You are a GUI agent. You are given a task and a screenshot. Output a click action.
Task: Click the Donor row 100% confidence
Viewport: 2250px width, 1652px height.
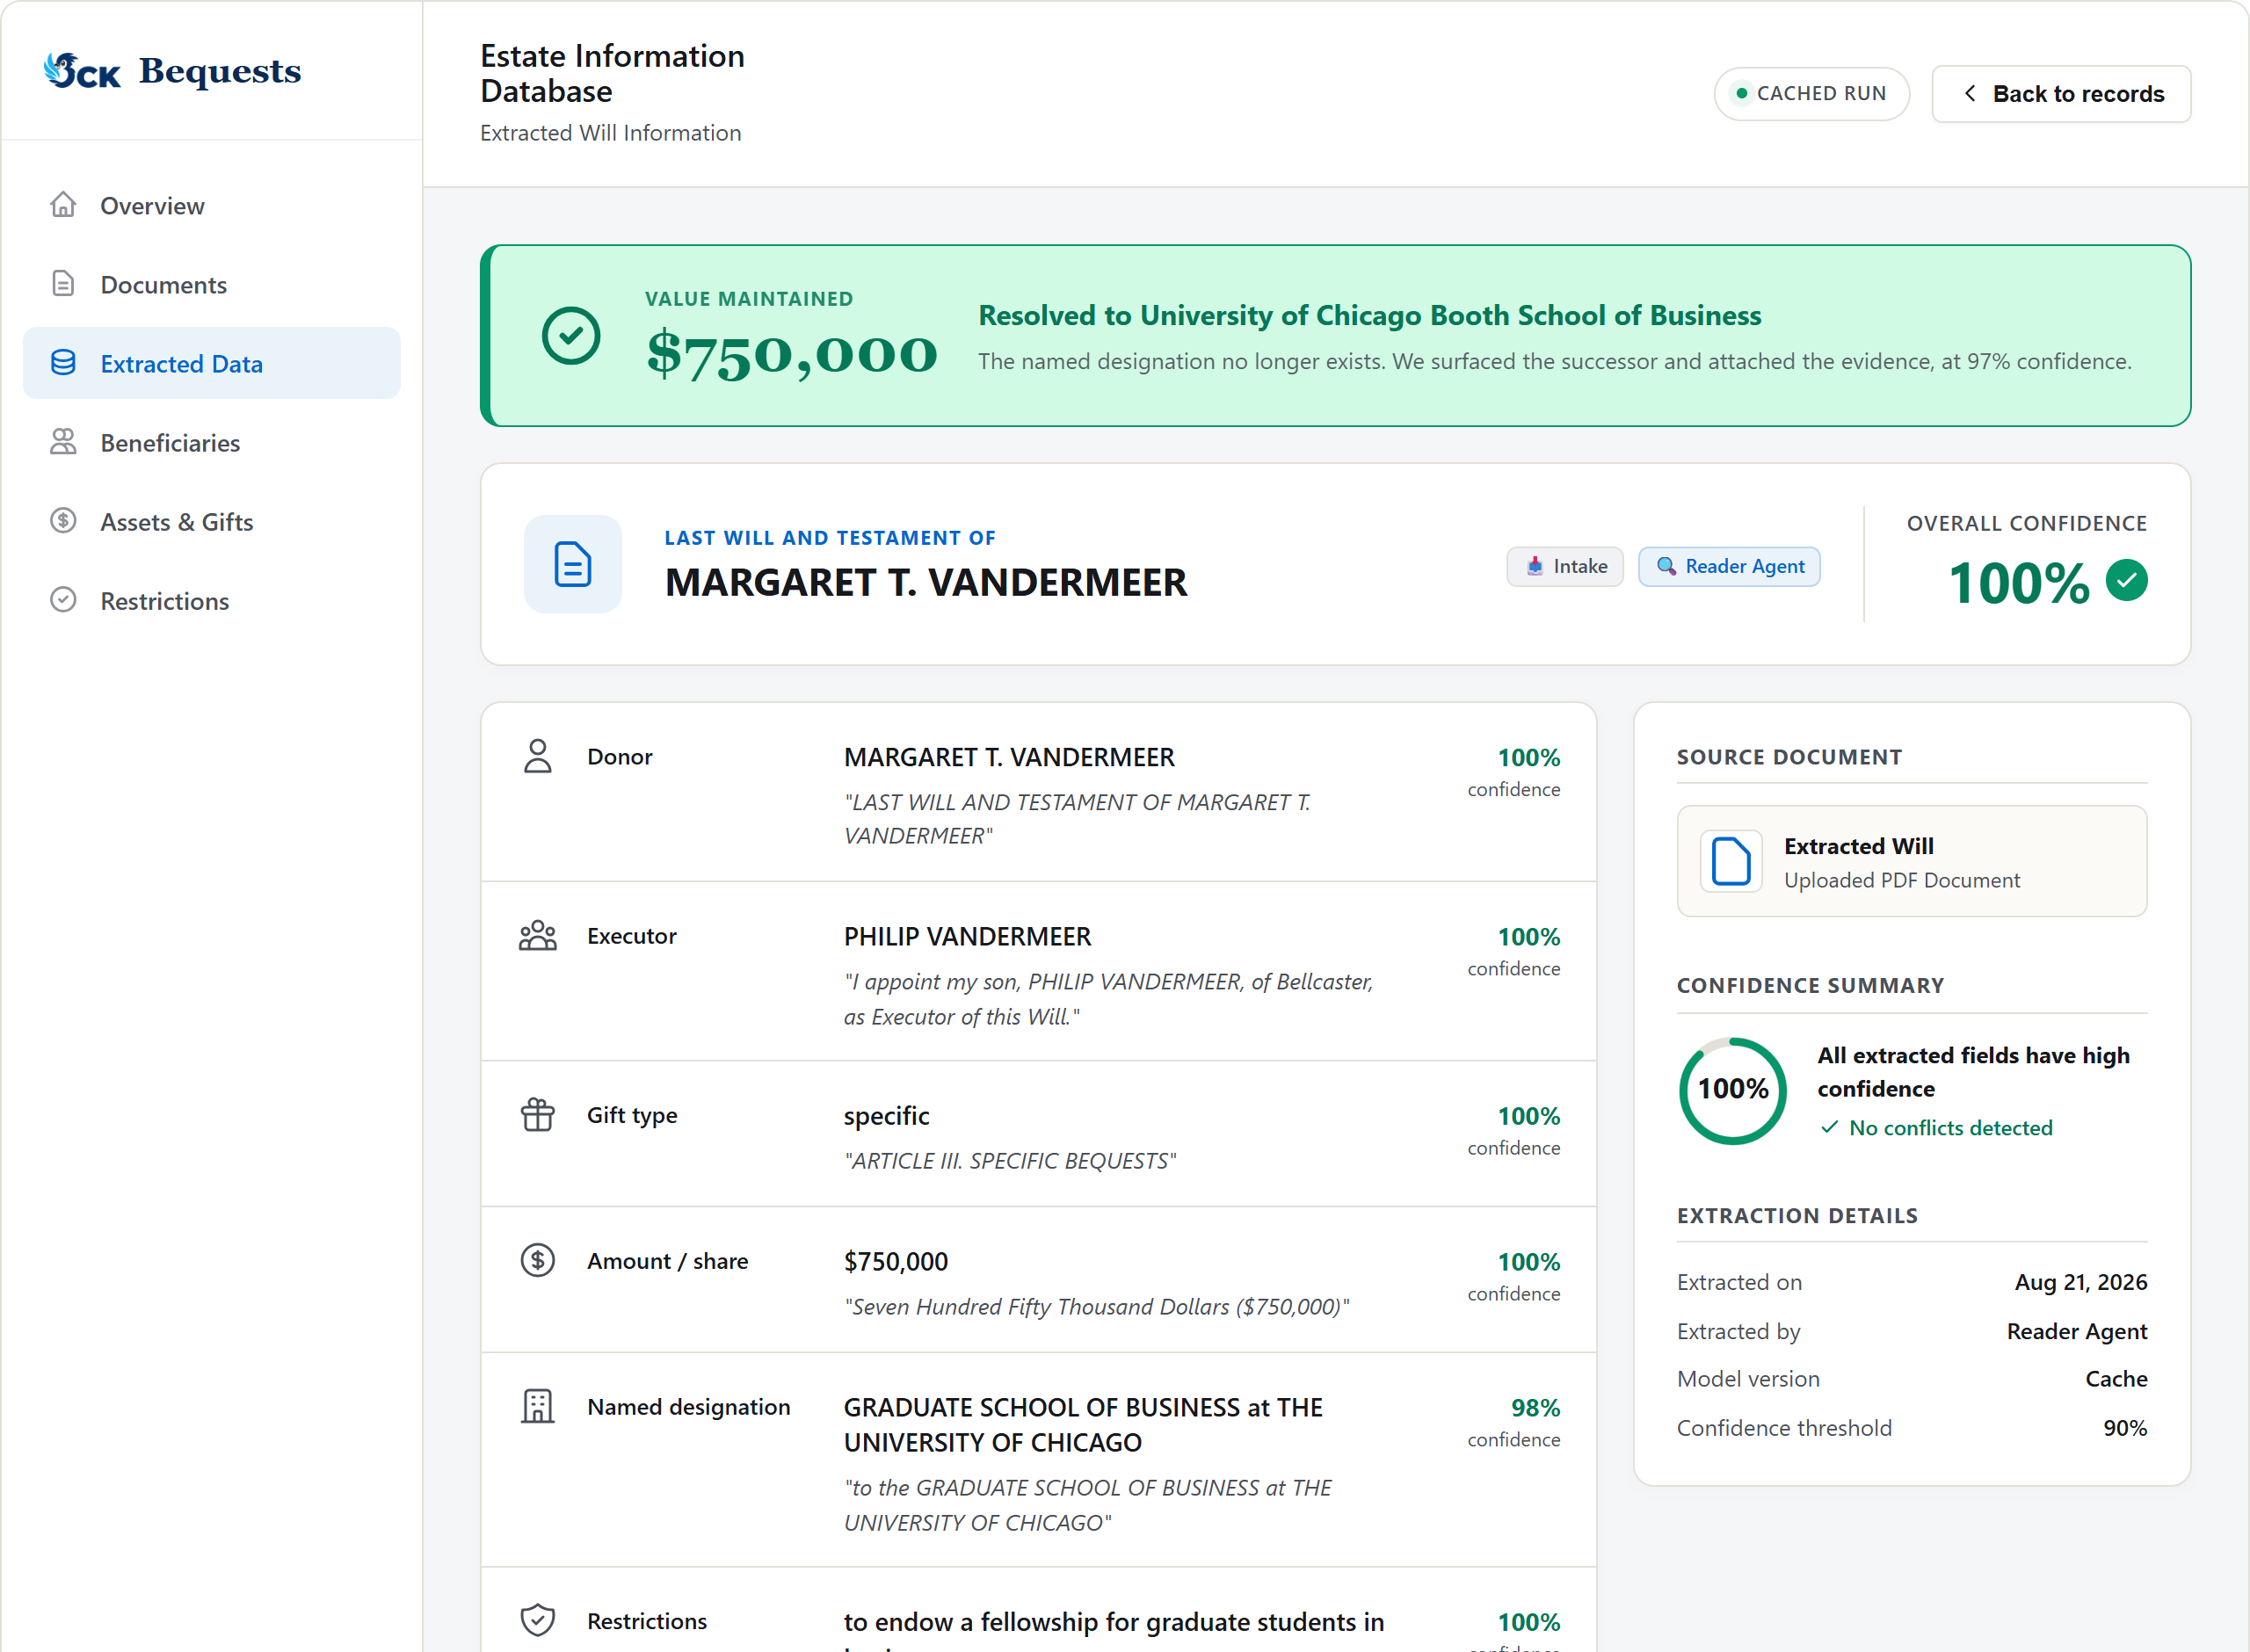tap(1528, 758)
